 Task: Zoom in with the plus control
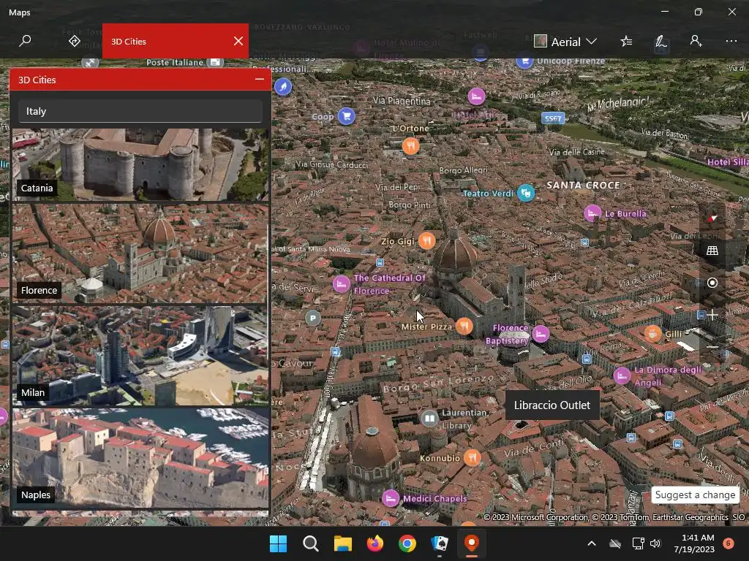click(x=712, y=315)
